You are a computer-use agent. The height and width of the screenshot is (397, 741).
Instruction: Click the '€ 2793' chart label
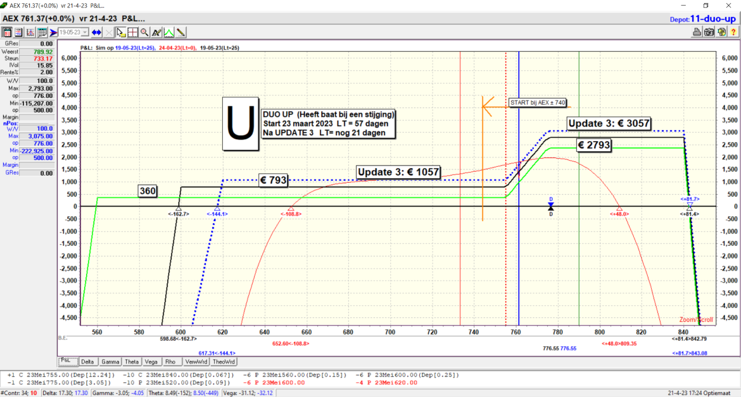(x=593, y=145)
